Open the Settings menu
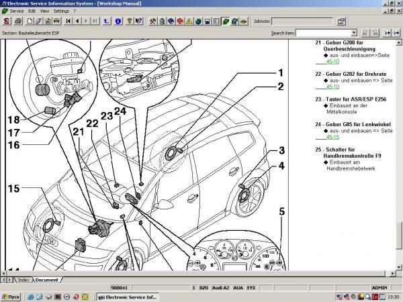The width and height of the screenshot is (403, 302). point(61,11)
